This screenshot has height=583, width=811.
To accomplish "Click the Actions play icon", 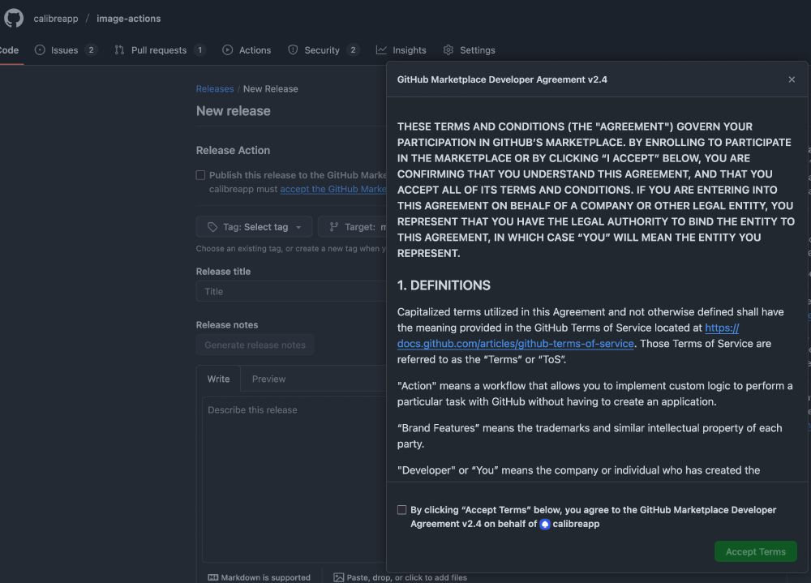I will pos(228,50).
